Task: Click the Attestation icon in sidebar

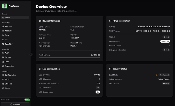Action: pyautogui.click(x=3, y=66)
